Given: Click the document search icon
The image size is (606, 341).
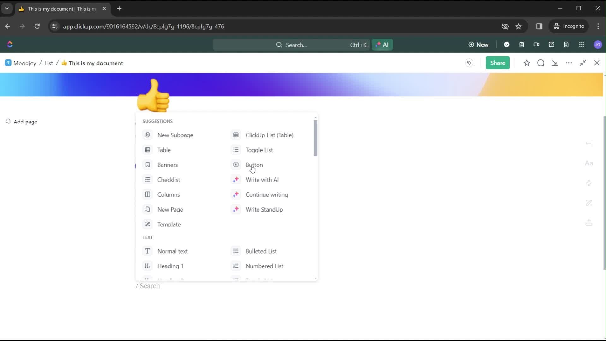Looking at the screenshot, I should point(541,63).
